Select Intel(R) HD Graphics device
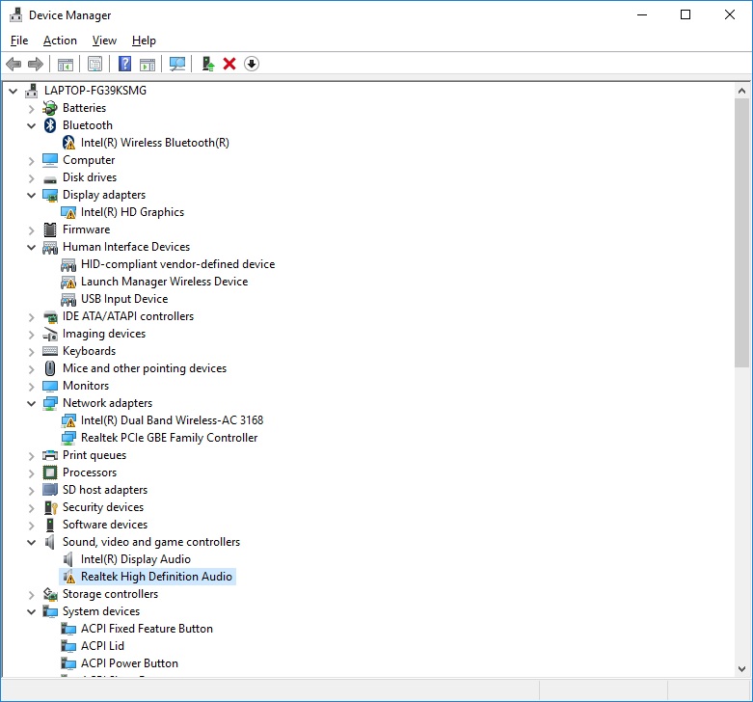753x702 pixels. point(132,212)
